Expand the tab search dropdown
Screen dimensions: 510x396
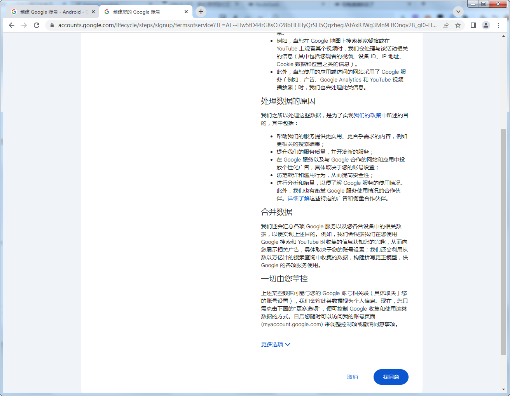tap(458, 12)
